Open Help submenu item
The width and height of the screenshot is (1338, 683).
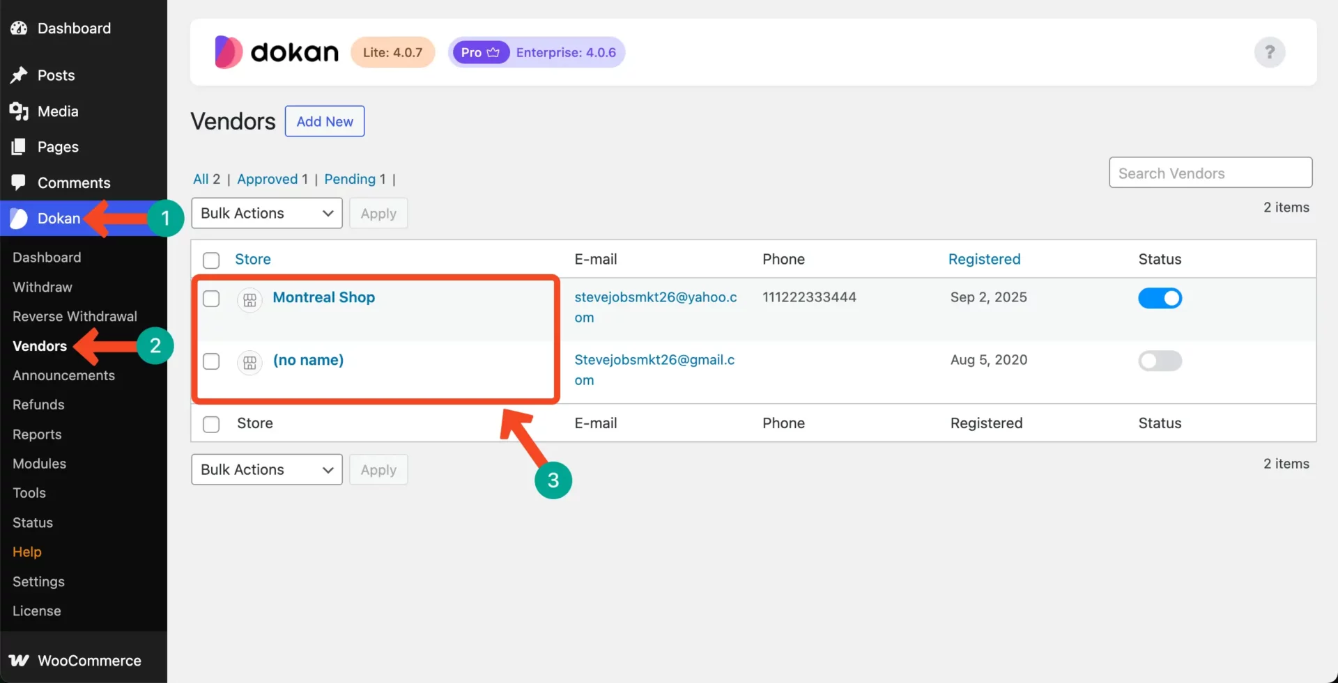pyautogui.click(x=27, y=552)
